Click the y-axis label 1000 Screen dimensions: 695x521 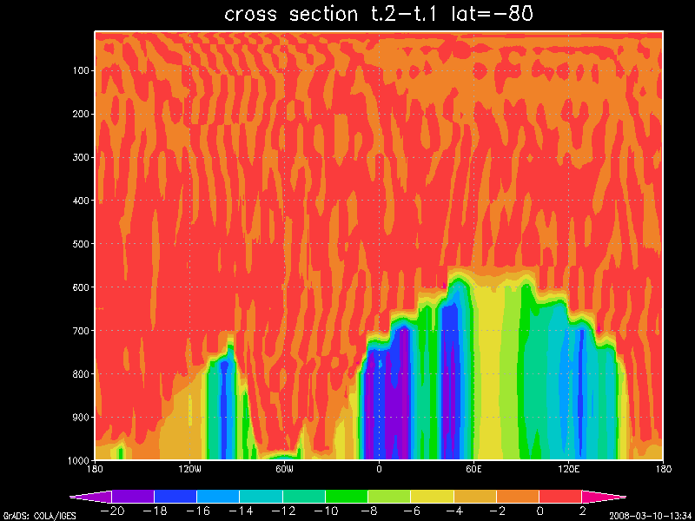click(x=79, y=460)
